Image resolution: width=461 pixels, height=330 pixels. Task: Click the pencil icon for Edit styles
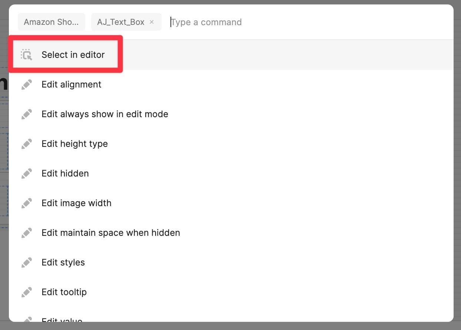pos(27,263)
